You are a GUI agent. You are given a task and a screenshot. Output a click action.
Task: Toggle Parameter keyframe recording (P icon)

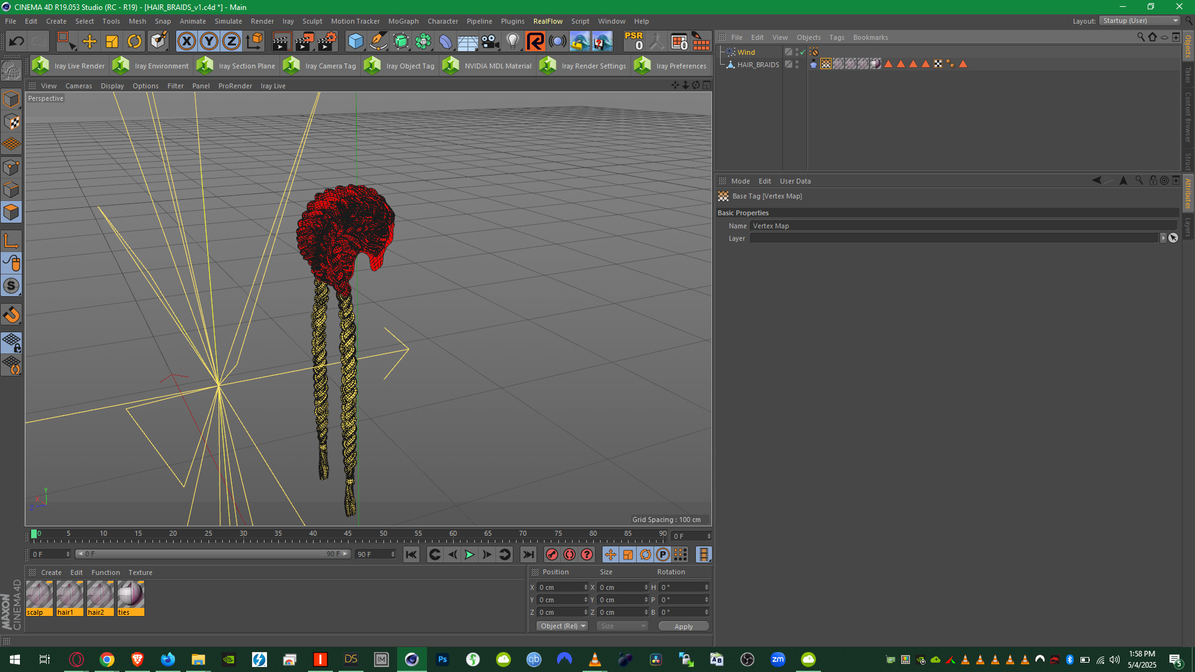point(663,554)
